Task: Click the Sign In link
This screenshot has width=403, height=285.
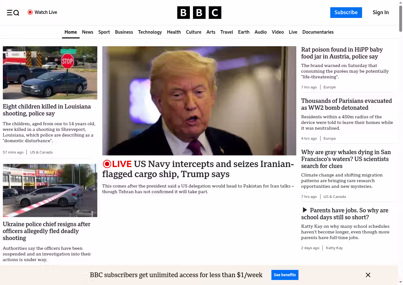Action: click(380, 13)
